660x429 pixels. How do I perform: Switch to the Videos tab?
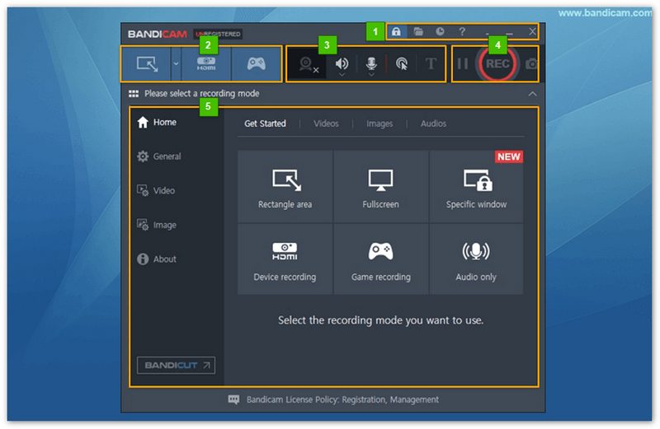tap(326, 124)
